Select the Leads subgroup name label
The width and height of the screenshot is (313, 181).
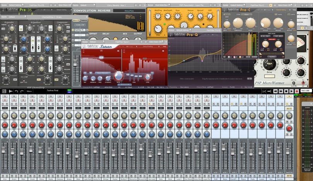262,179
